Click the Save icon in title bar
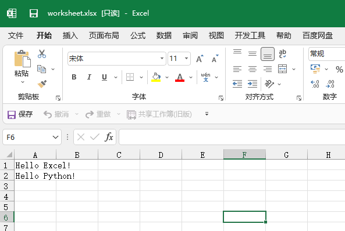Viewport: 345px width, 231px height. coord(34,13)
